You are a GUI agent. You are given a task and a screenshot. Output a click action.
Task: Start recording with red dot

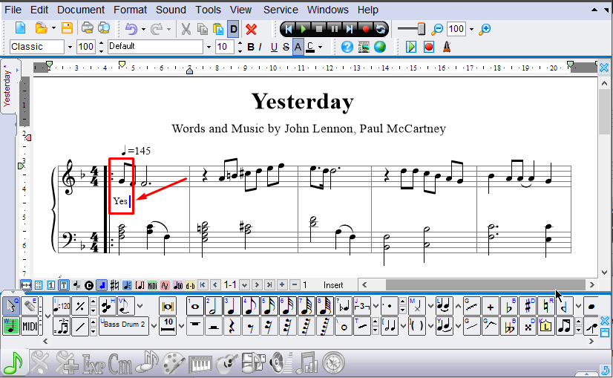tap(365, 29)
